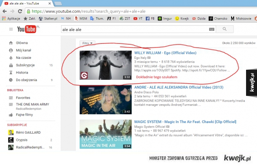Toggle the YouTube hamburger guide menu
The image size is (257, 166).
point(11,29)
